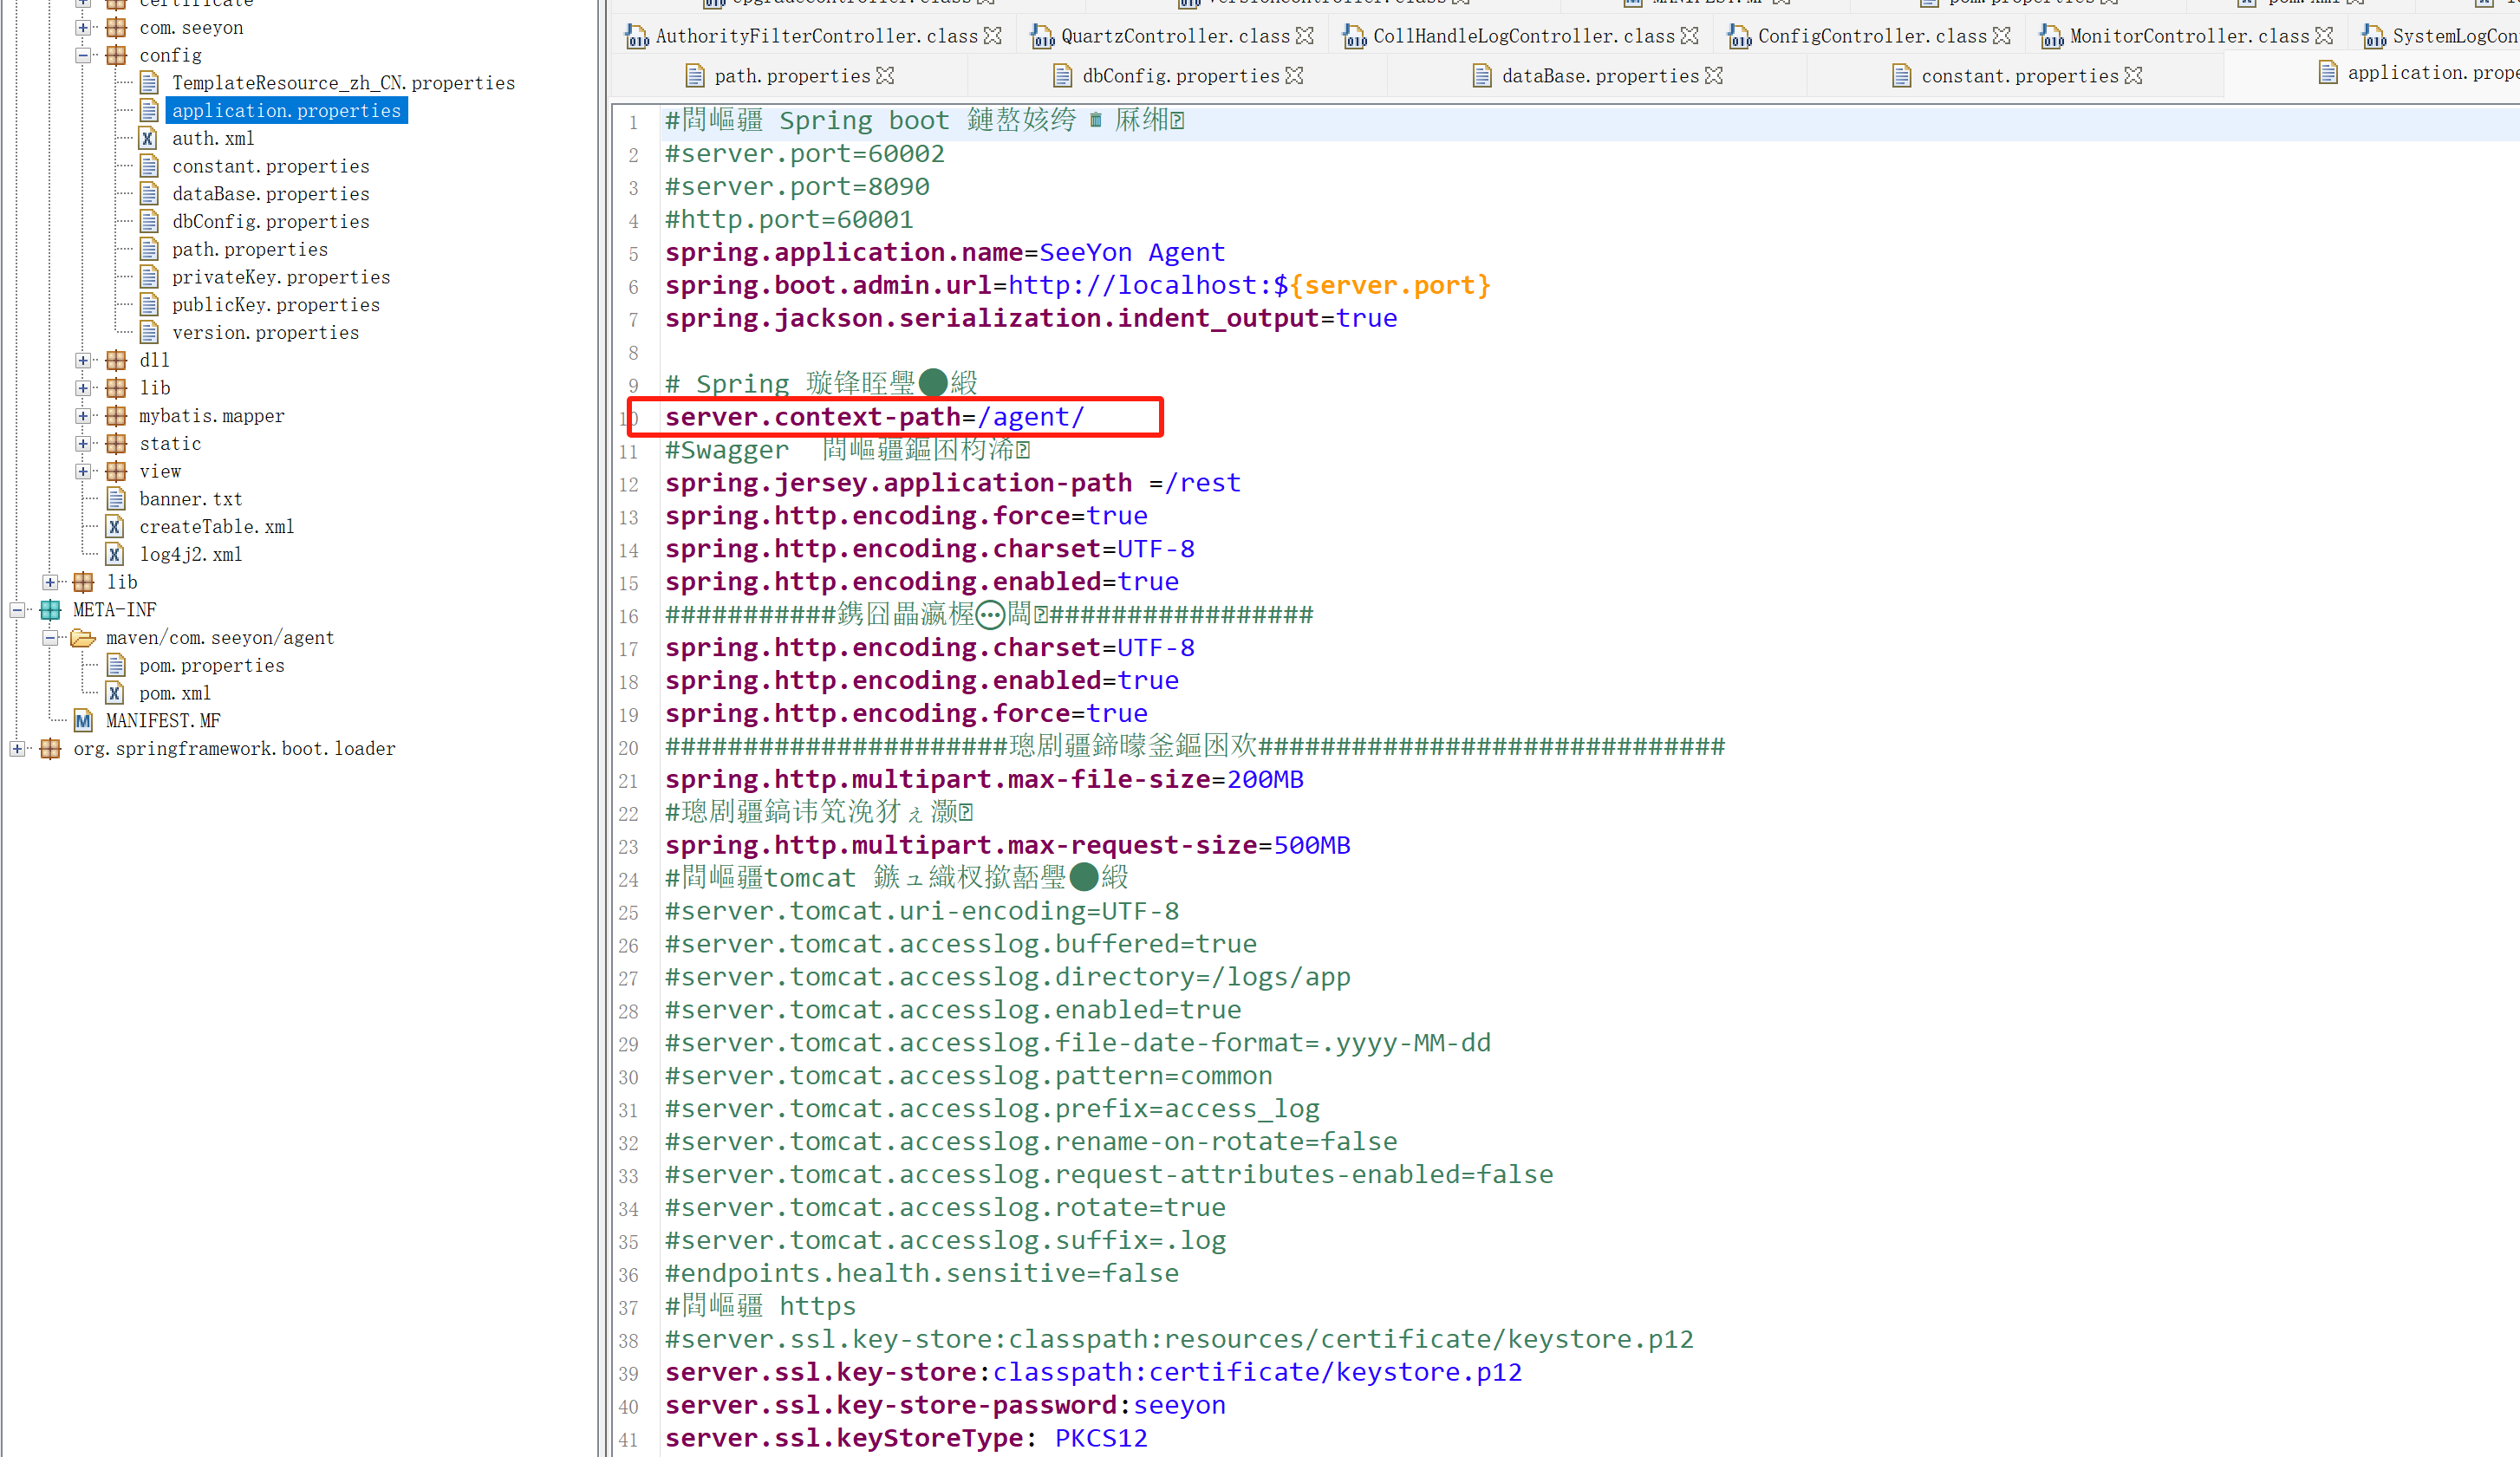
Task: Click the MANIFEST.MF file icon
Action: coord(83,721)
